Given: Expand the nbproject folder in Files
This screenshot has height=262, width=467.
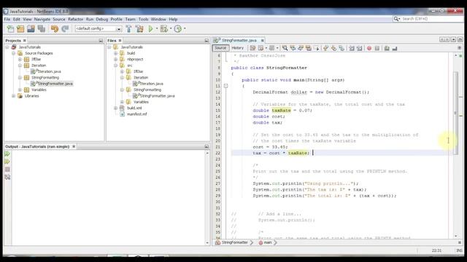Looking at the screenshot, I should pyautogui.click(x=115, y=60).
